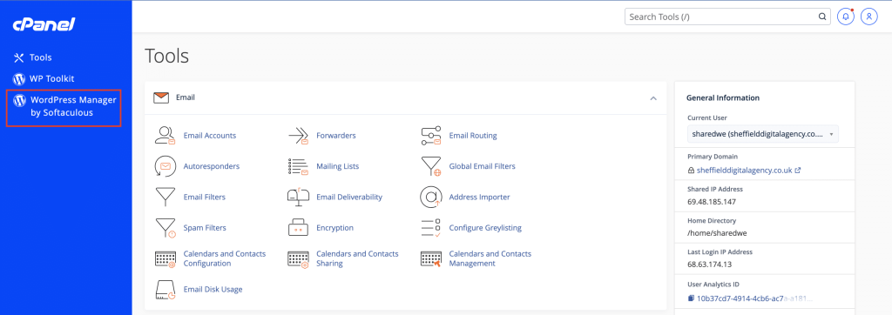
Task: Open Calendars and Contacts Management link
Action: click(490, 258)
